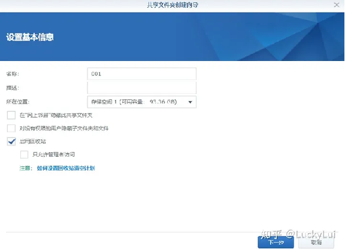Screen dimensions: 345x250
Task: Focus the empty 描述 description field
Action: [142, 88]
